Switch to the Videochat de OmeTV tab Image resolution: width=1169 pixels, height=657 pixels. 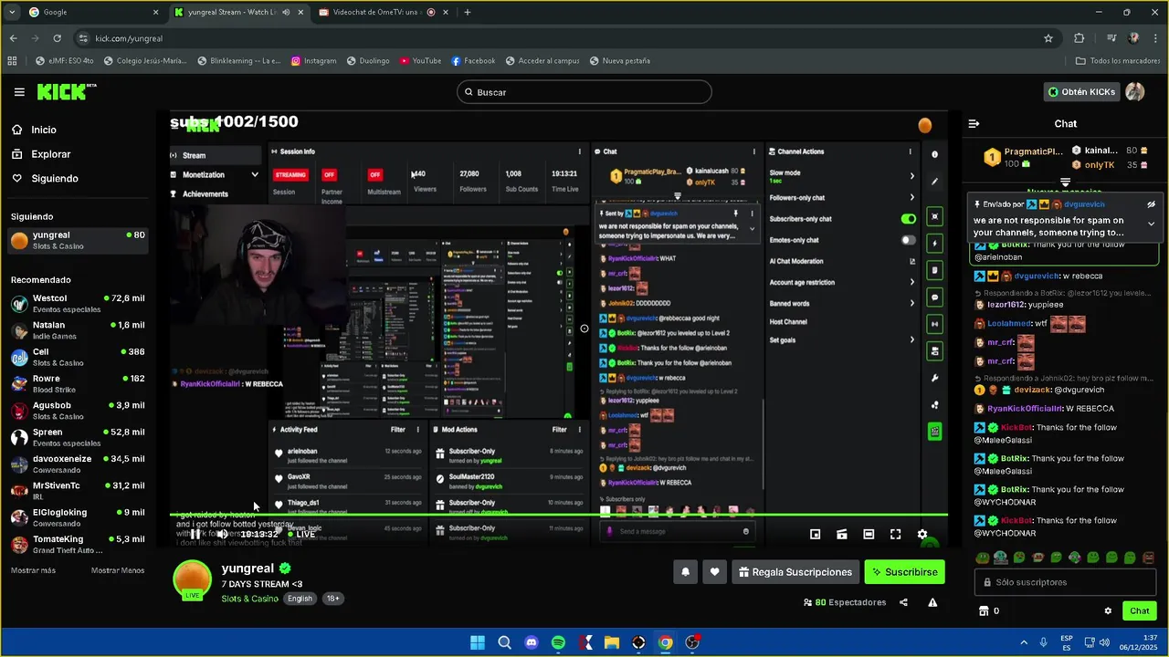(384, 13)
